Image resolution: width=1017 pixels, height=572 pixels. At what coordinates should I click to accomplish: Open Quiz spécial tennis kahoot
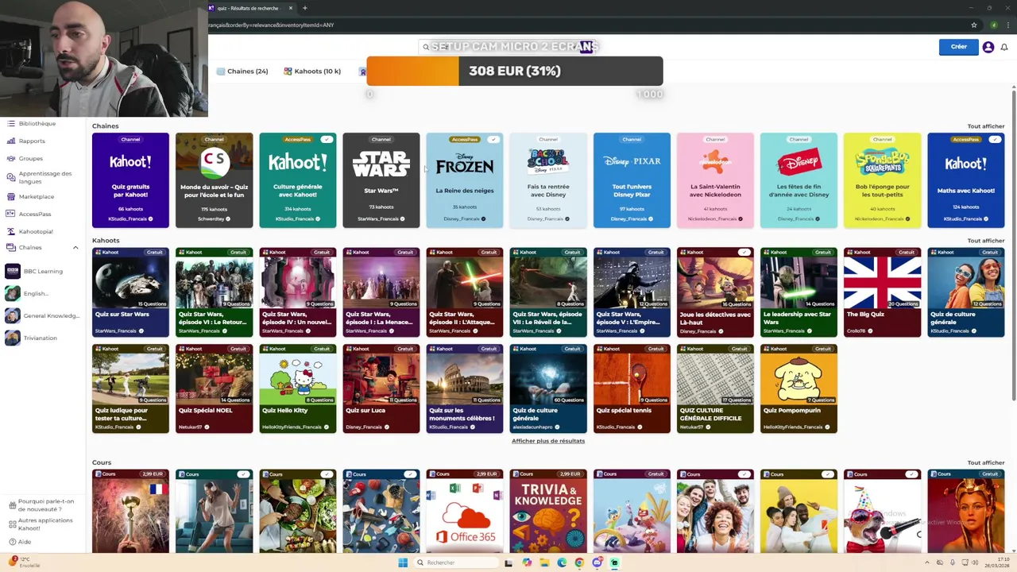[632, 388]
